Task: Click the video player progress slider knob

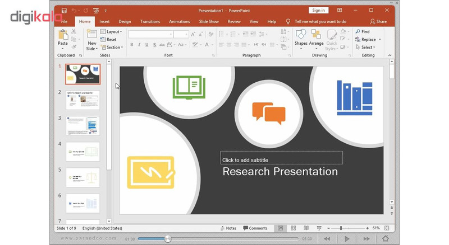Action: point(168,239)
